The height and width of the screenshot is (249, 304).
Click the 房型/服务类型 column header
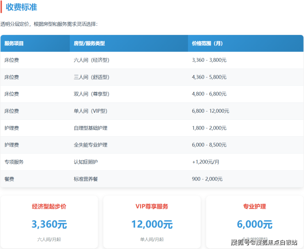(x=89, y=43)
